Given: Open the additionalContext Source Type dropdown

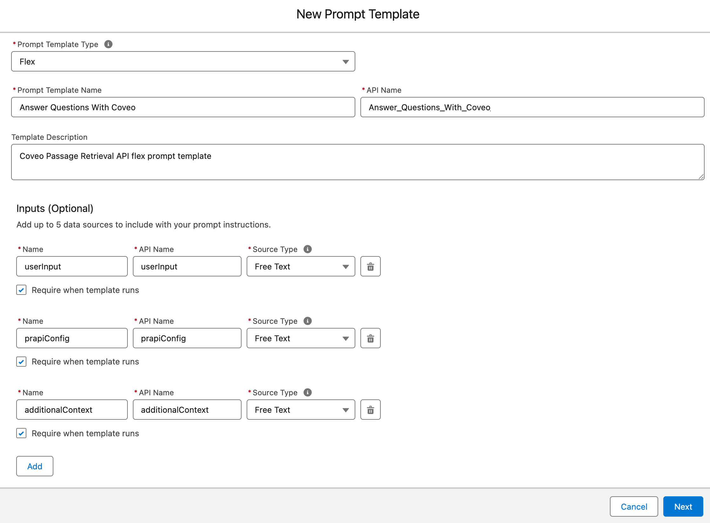Looking at the screenshot, I should coord(301,410).
